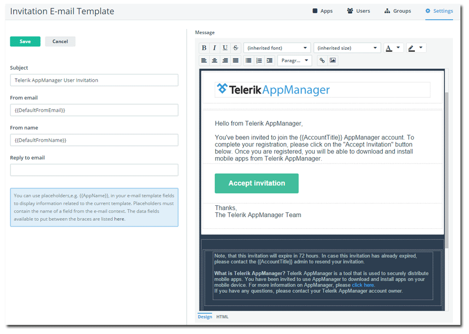Save the invitation email template
469x334 pixels.
click(x=25, y=41)
